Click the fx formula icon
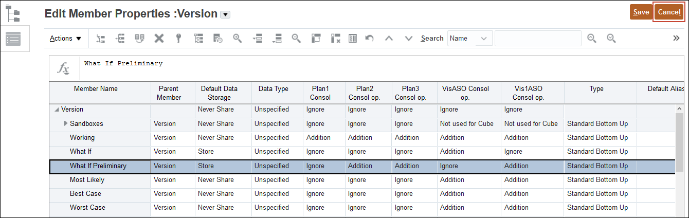Screen dimensions: 689x218 [64, 68]
